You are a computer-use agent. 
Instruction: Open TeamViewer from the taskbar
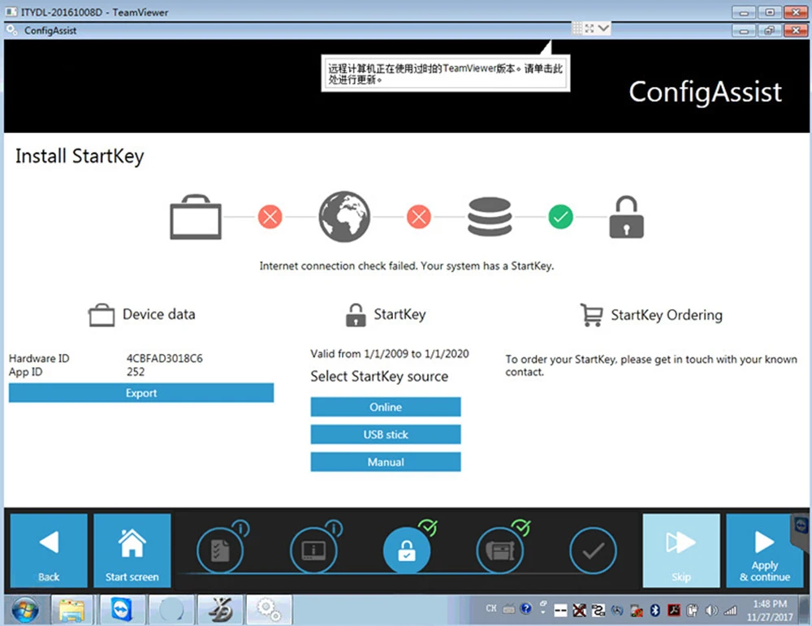click(x=121, y=610)
